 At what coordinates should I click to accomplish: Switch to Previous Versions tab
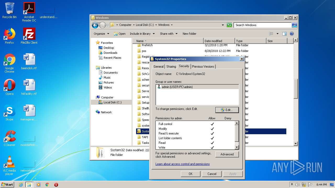(x=203, y=67)
